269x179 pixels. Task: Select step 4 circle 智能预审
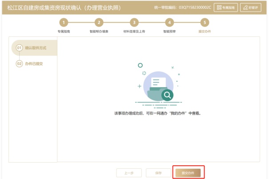coord(169,23)
